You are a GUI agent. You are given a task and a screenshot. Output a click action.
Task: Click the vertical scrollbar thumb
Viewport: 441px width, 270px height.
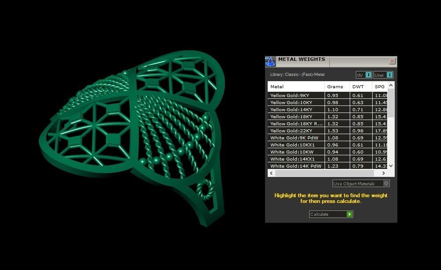391,103
